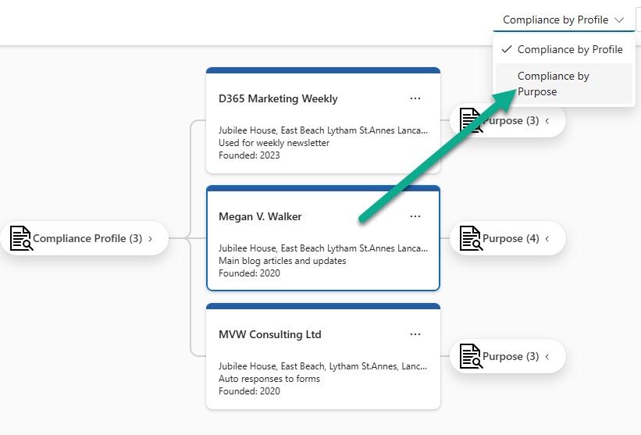641x435 pixels.
Task: Collapse the Compliance Profile (3) chevron
Action: 151,238
